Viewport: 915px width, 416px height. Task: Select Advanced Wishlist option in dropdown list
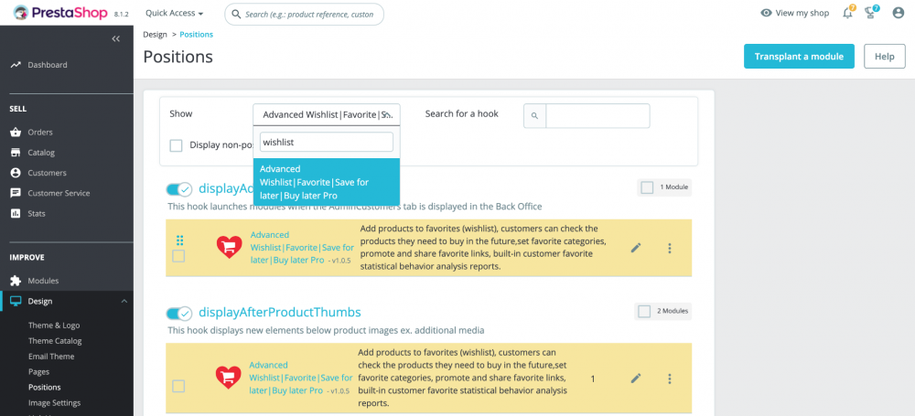pos(327,182)
